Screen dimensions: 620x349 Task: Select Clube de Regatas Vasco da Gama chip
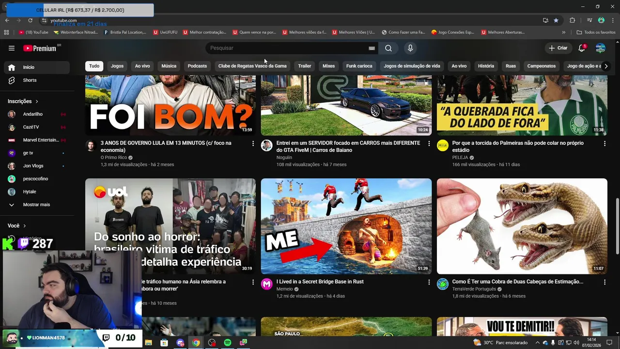[252, 66]
